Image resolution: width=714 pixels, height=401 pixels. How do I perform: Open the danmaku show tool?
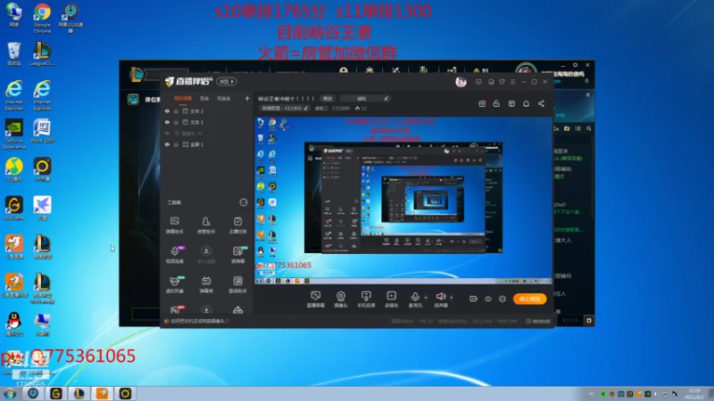[206, 284]
